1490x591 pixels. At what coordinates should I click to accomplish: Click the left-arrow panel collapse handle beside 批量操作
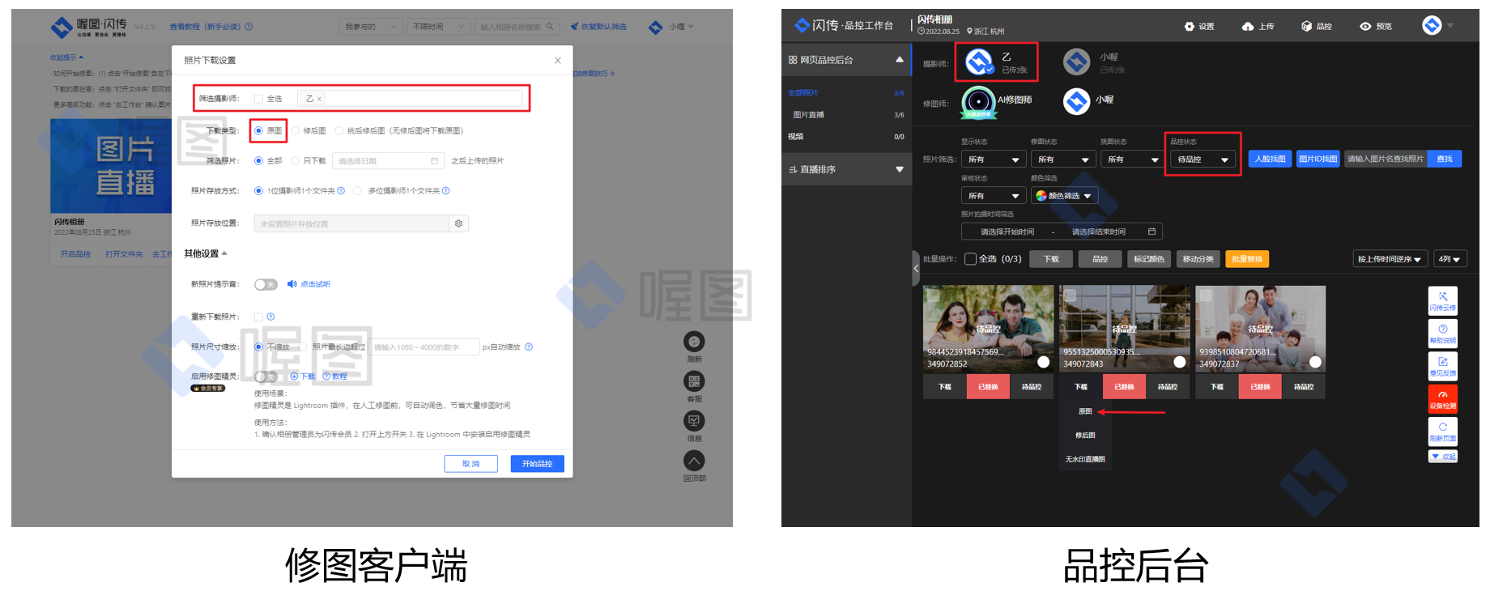916,268
